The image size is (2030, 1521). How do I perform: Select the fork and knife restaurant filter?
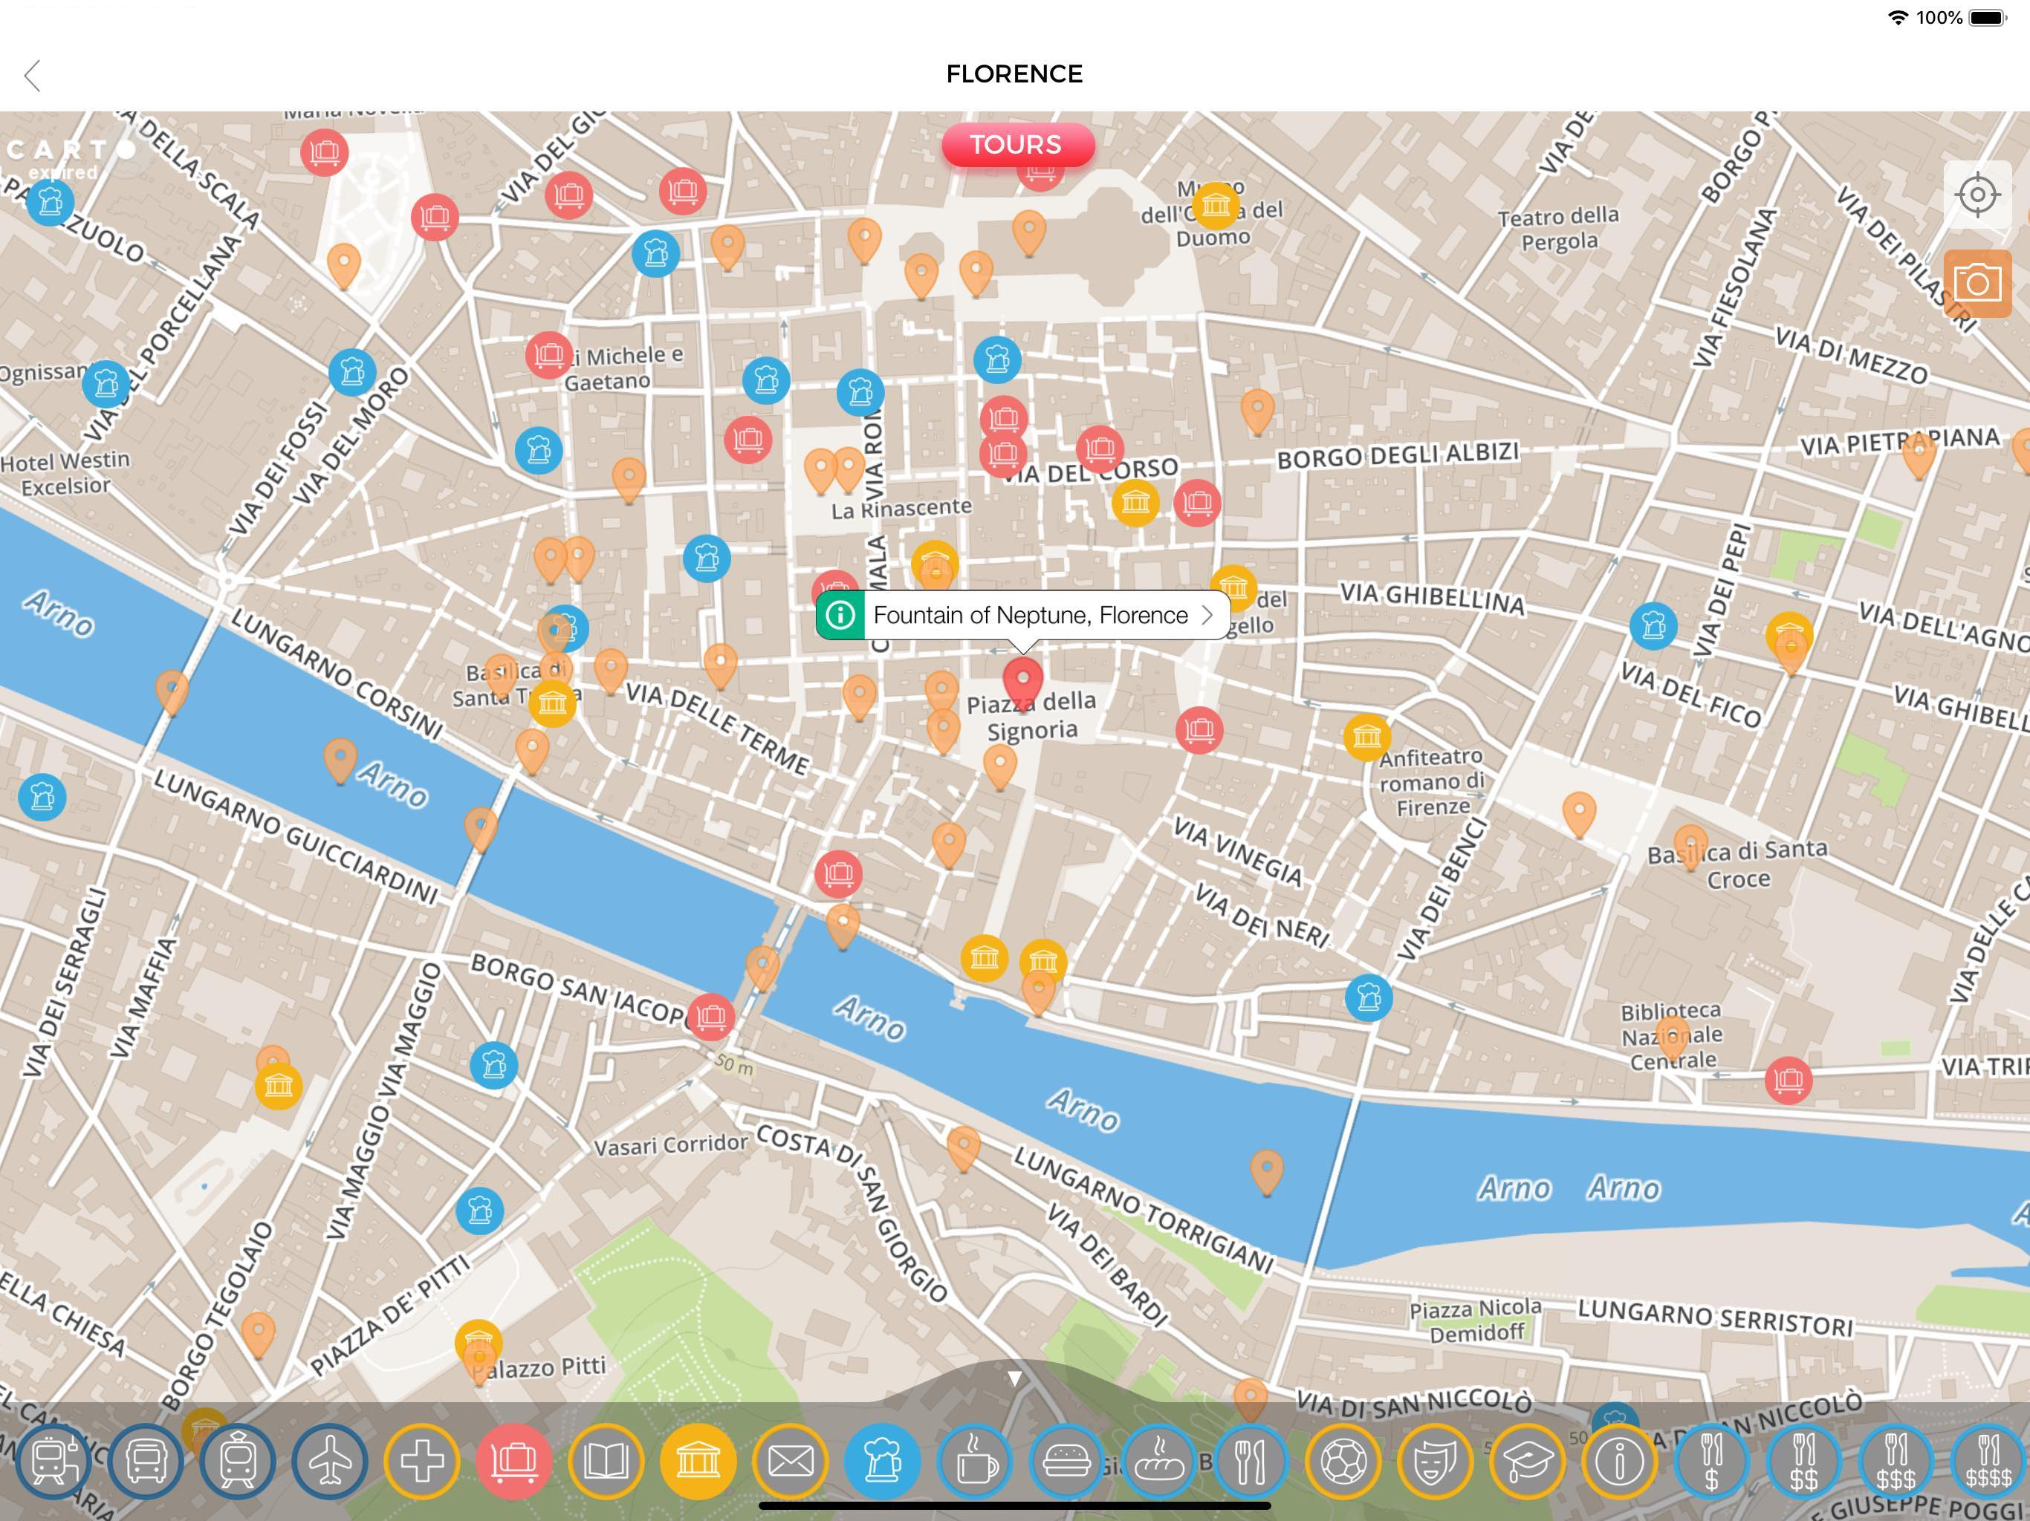click(x=1251, y=1460)
